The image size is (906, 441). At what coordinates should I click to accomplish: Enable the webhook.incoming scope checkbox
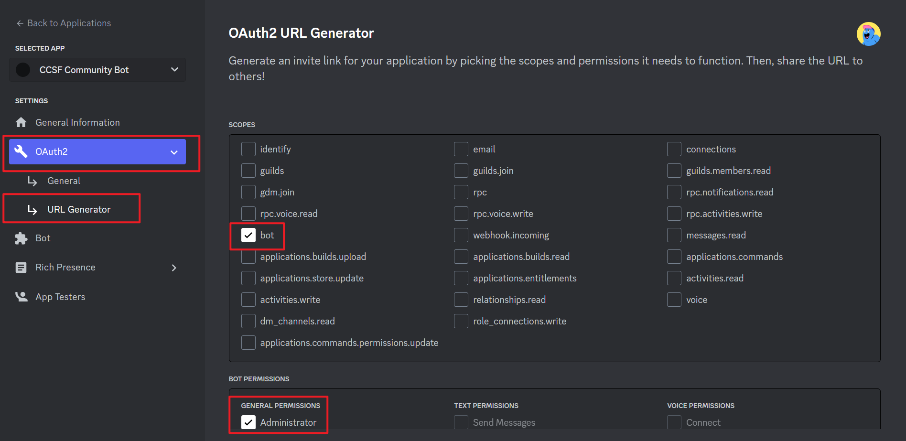pyautogui.click(x=461, y=235)
